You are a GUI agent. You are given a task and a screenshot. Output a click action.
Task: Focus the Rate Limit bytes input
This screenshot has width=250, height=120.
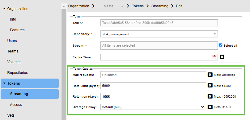click(x=153, y=86)
